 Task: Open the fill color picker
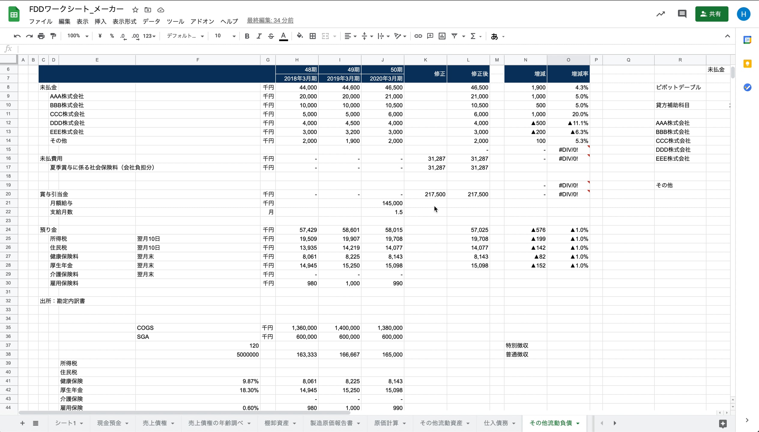(x=299, y=36)
